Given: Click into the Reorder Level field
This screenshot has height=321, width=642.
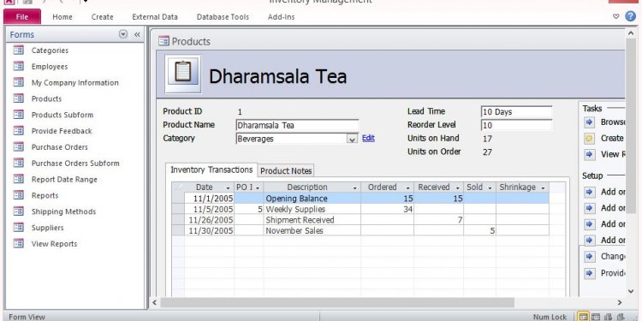Looking at the screenshot, I should click(517, 125).
